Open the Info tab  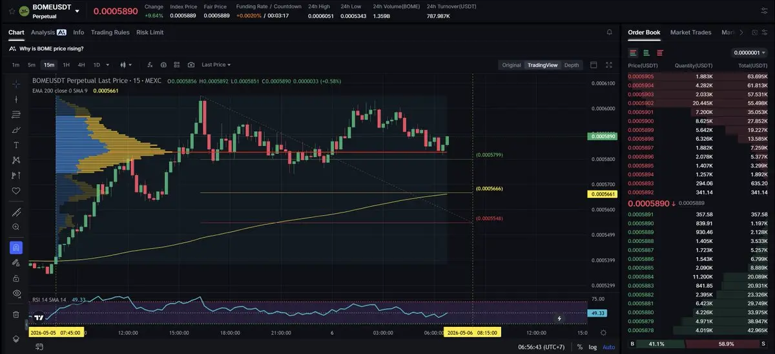[79, 32]
